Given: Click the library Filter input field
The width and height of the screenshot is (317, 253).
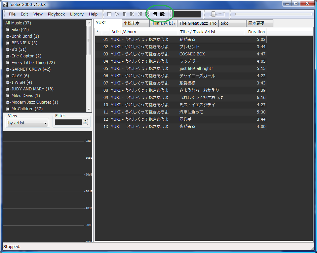Looking at the screenshot, I should tap(68, 122).
